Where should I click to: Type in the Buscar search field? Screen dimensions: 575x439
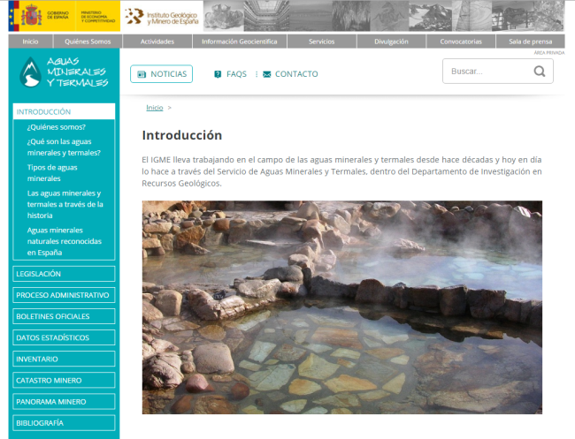pos(487,72)
